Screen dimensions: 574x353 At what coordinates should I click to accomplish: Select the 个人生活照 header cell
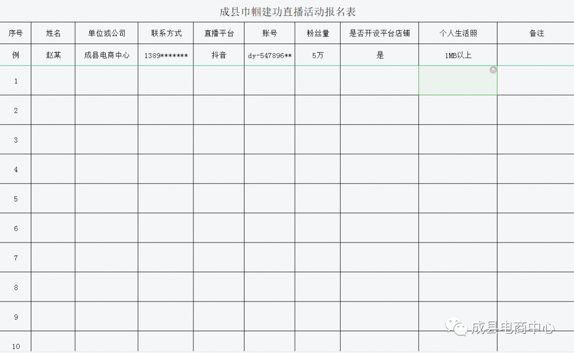458,33
